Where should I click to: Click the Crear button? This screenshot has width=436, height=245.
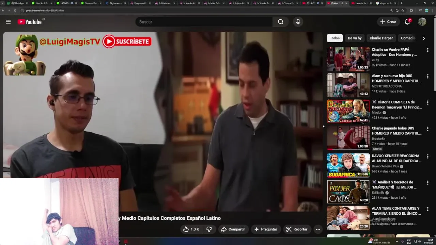[388, 22]
